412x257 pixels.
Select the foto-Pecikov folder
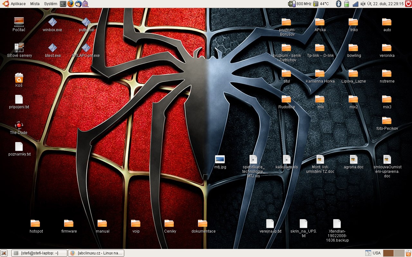pyautogui.click(x=387, y=123)
